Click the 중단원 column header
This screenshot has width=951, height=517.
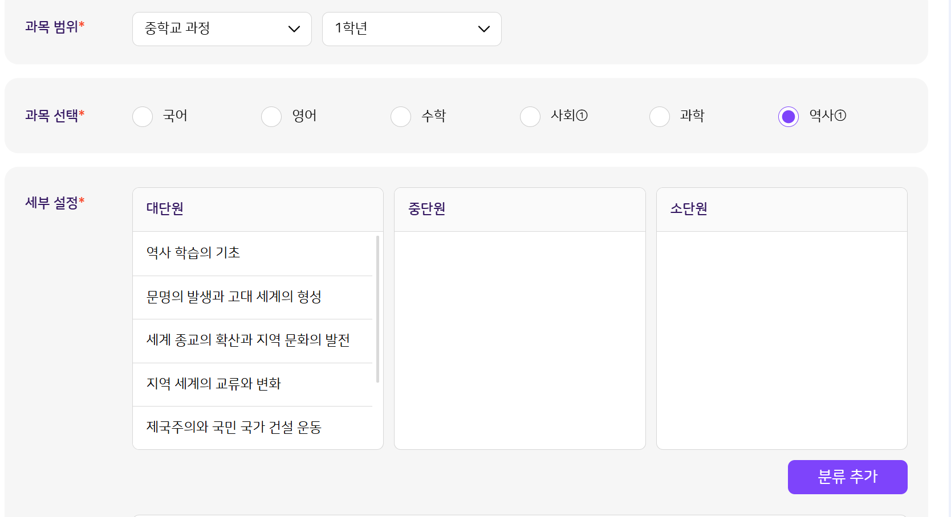point(426,209)
